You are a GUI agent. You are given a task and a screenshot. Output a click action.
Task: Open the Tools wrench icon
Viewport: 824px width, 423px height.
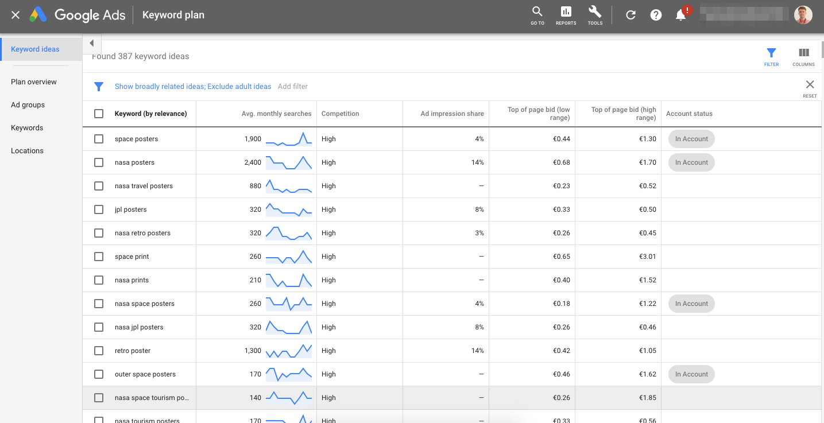[x=595, y=15]
